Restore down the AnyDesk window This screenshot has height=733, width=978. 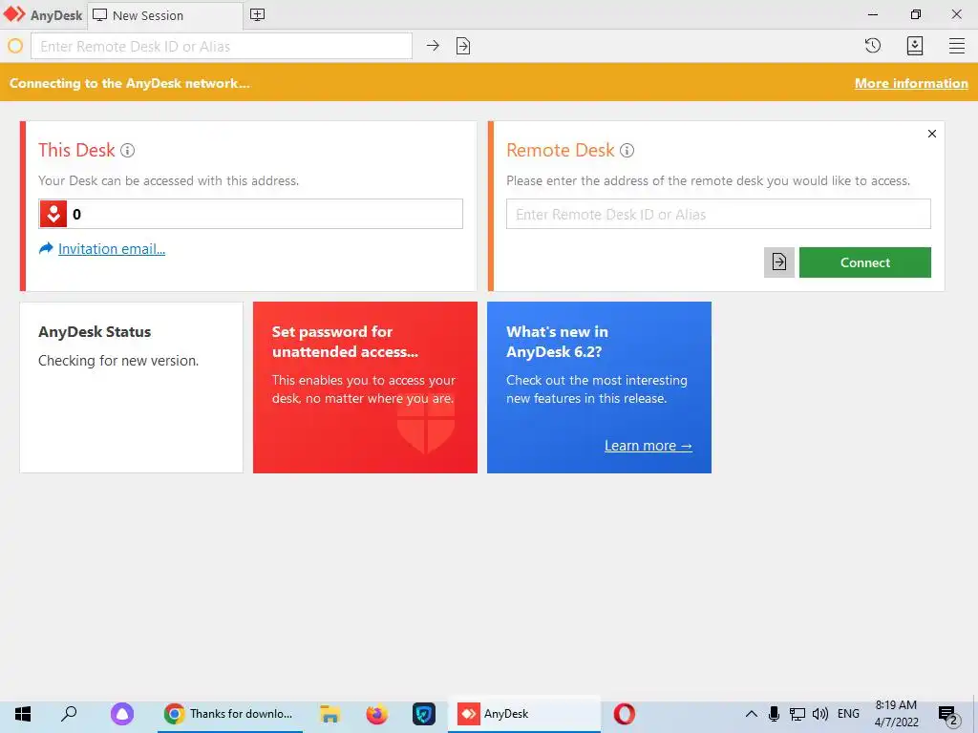point(915,14)
